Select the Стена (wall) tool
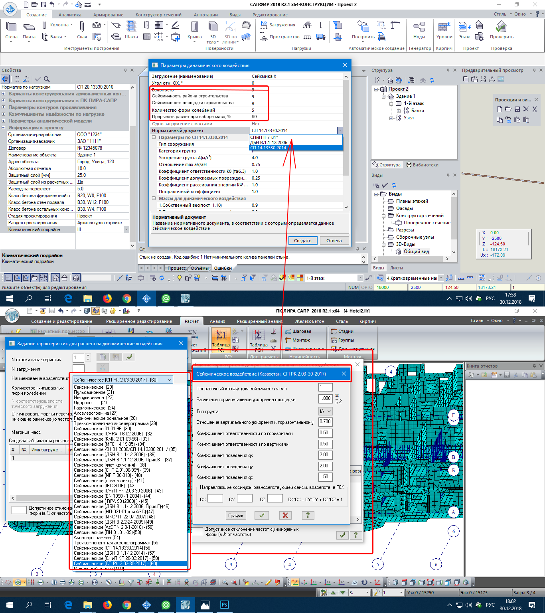 click(x=11, y=30)
